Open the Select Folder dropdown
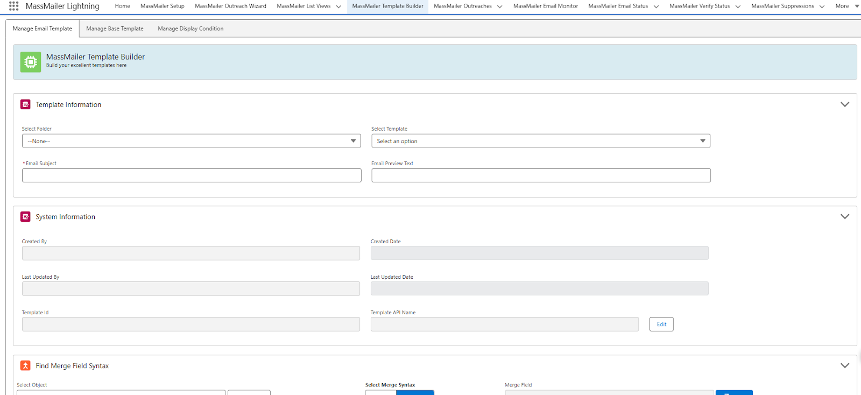This screenshot has height=395, width=861. (x=191, y=141)
